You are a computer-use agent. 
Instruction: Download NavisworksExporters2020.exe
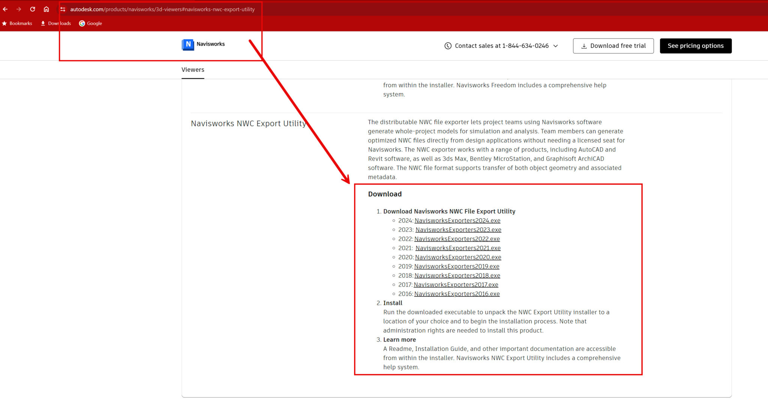pyautogui.click(x=458, y=257)
